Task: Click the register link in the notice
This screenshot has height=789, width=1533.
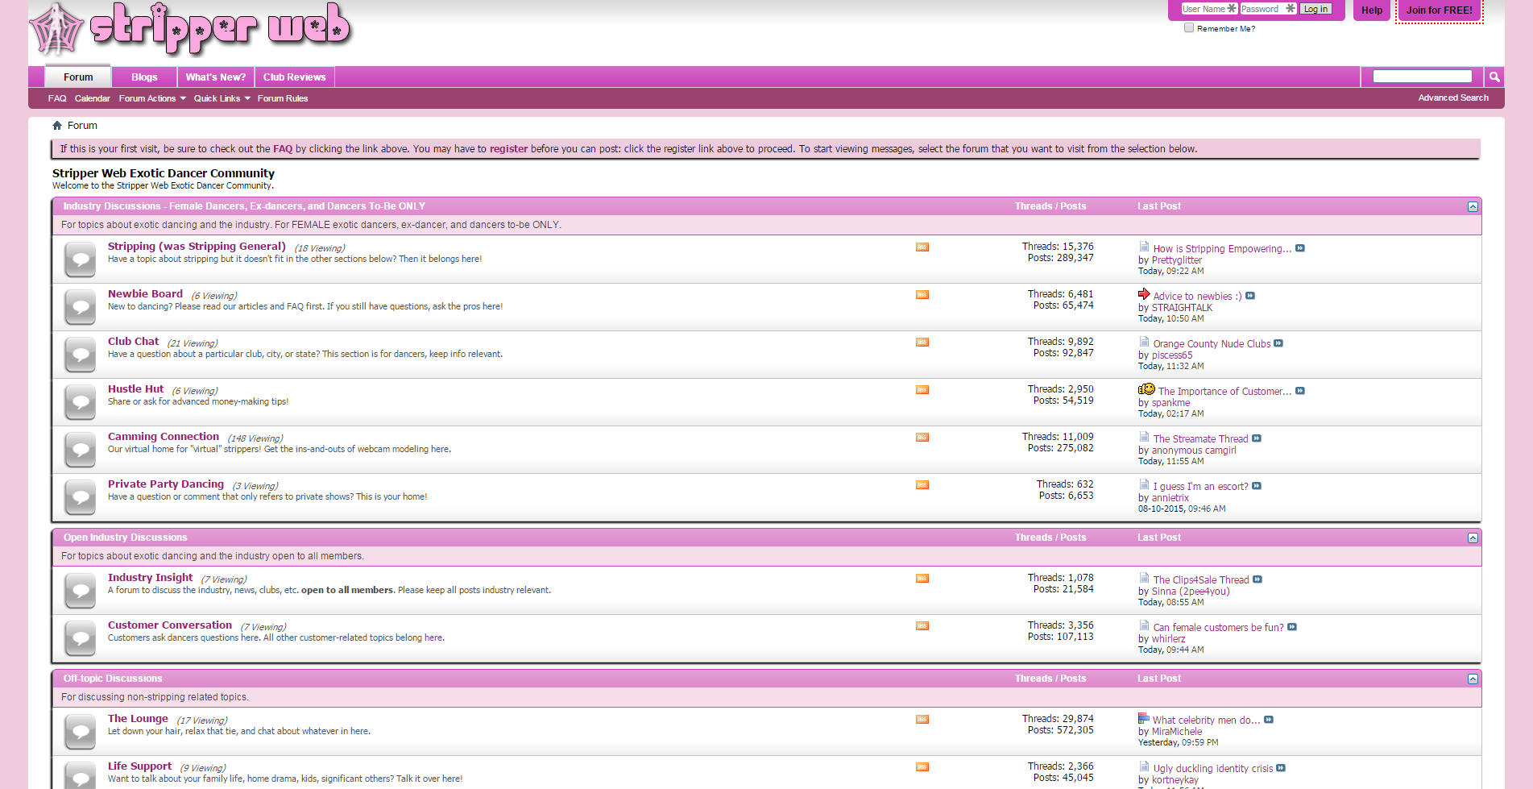Action: [508, 149]
